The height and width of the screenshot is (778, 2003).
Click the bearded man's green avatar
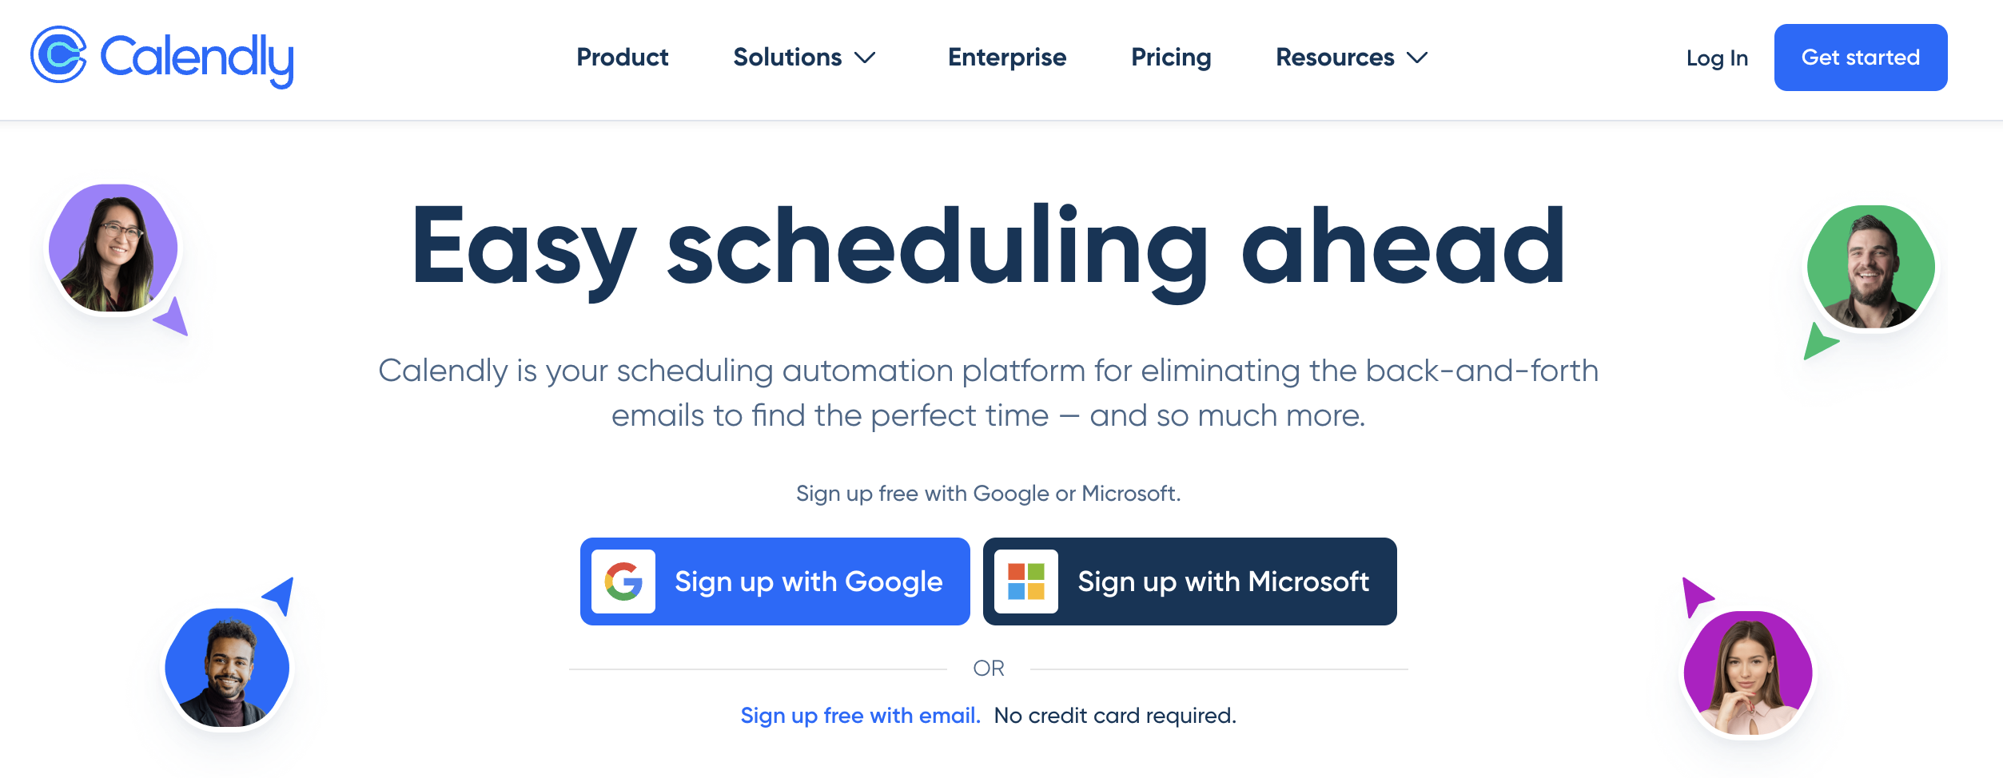(1870, 267)
